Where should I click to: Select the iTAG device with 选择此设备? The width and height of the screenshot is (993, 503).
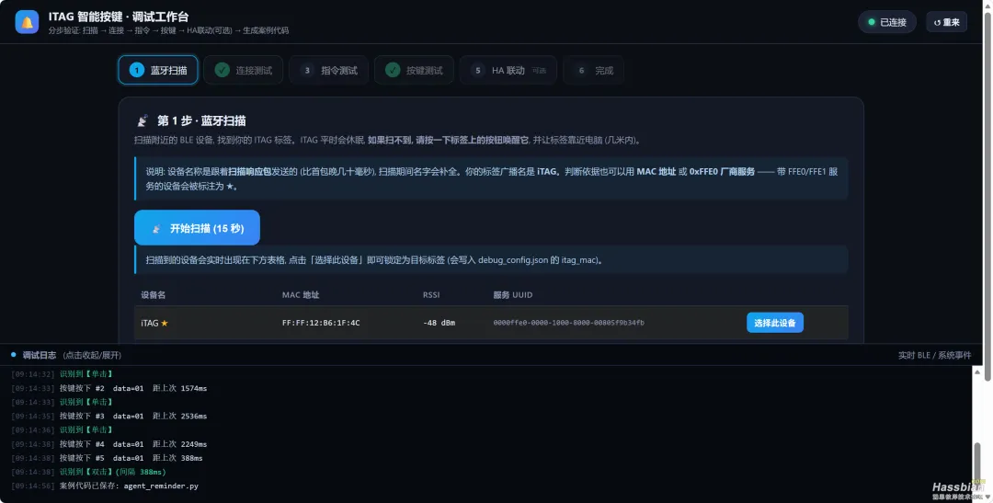(x=774, y=323)
